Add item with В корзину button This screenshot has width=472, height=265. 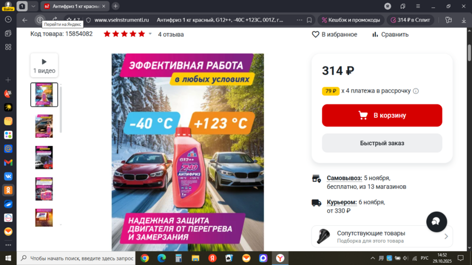[x=382, y=115]
